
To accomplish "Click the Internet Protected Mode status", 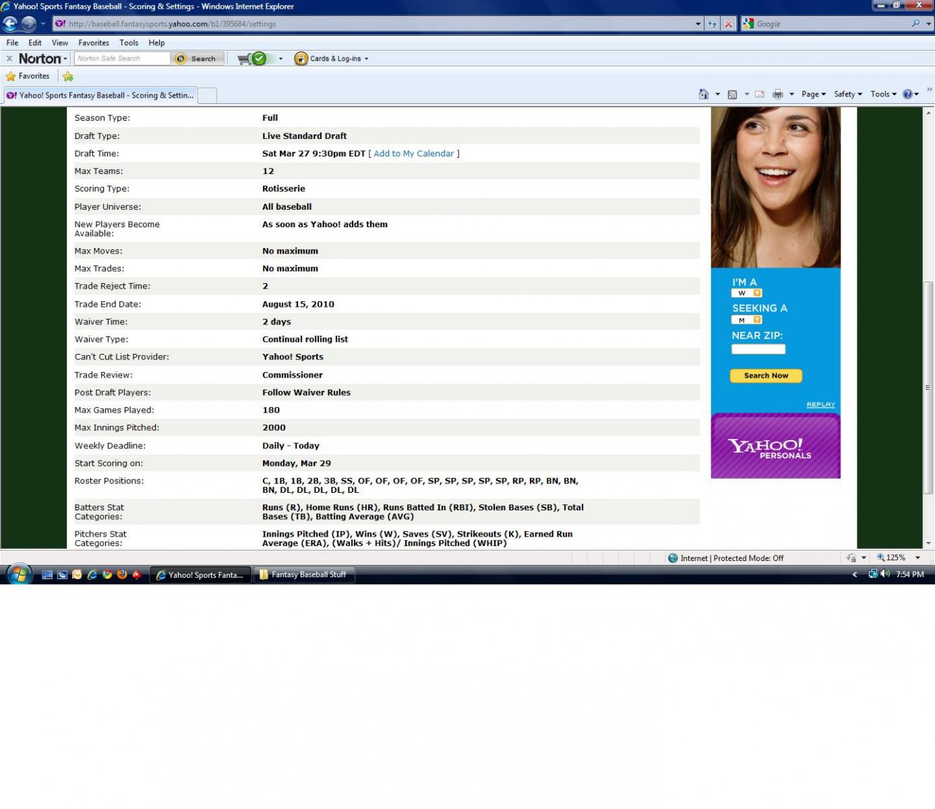I will click(725, 558).
